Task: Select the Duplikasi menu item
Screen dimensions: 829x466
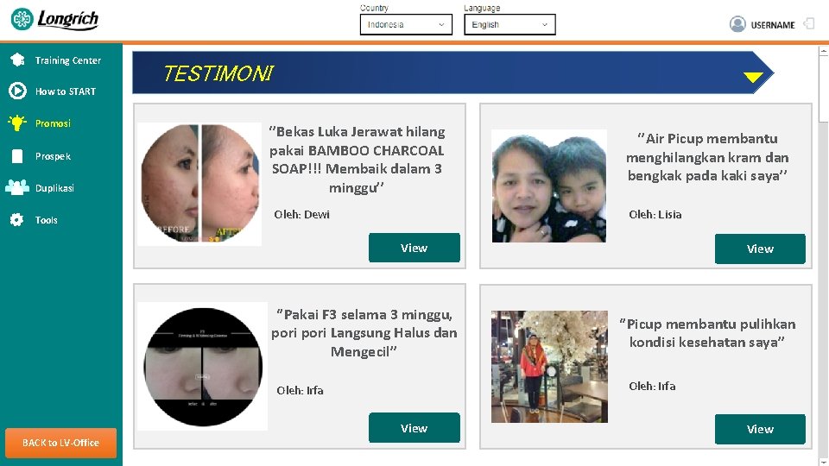Action: point(54,188)
